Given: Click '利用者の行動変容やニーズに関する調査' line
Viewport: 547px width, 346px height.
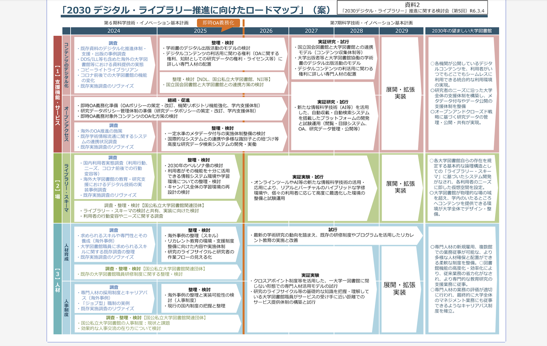Looking at the screenshot, I should pyautogui.click(x=122, y=216).
